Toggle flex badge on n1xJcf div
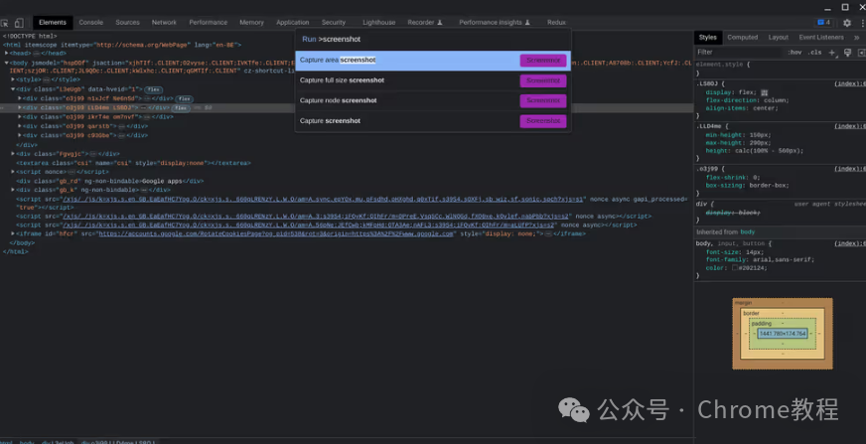This screenshot has height=444, width=866. click(185, 99)
